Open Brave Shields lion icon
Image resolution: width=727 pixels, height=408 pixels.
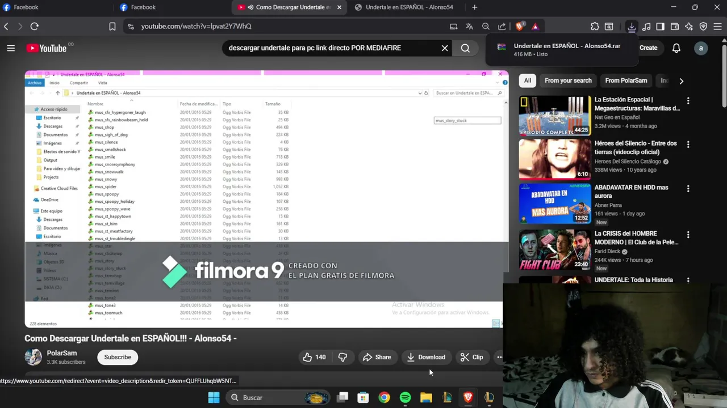(519, 26)
